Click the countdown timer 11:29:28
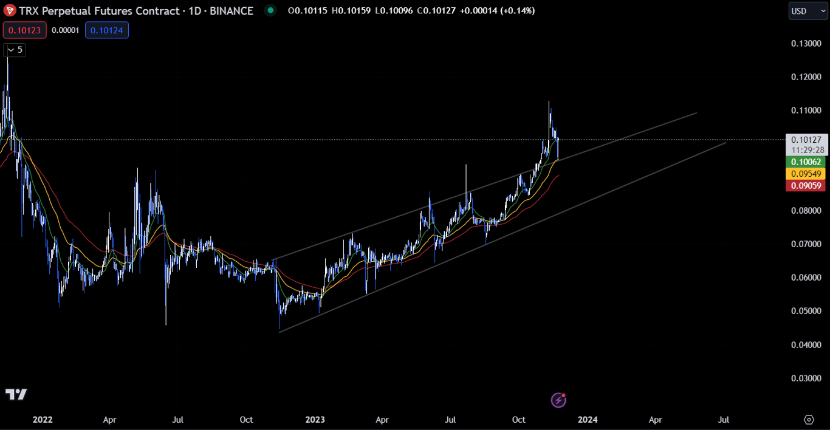 click(806, 149)
